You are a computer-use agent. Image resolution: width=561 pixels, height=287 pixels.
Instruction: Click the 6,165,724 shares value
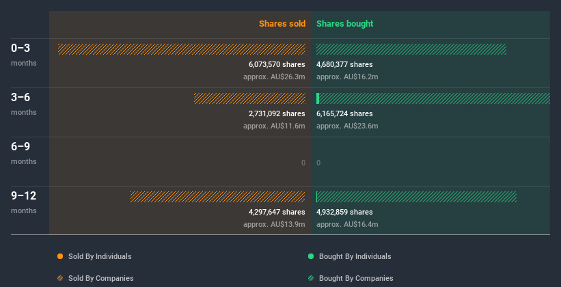click(x=344, y=114)
